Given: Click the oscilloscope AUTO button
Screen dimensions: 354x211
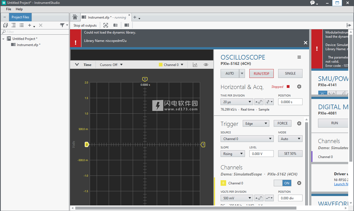Looking at the screenshot, I should [x=230, y=73].
